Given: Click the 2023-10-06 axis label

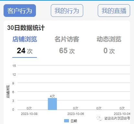Looking at the screenshot, I should (x=76, y=114).
